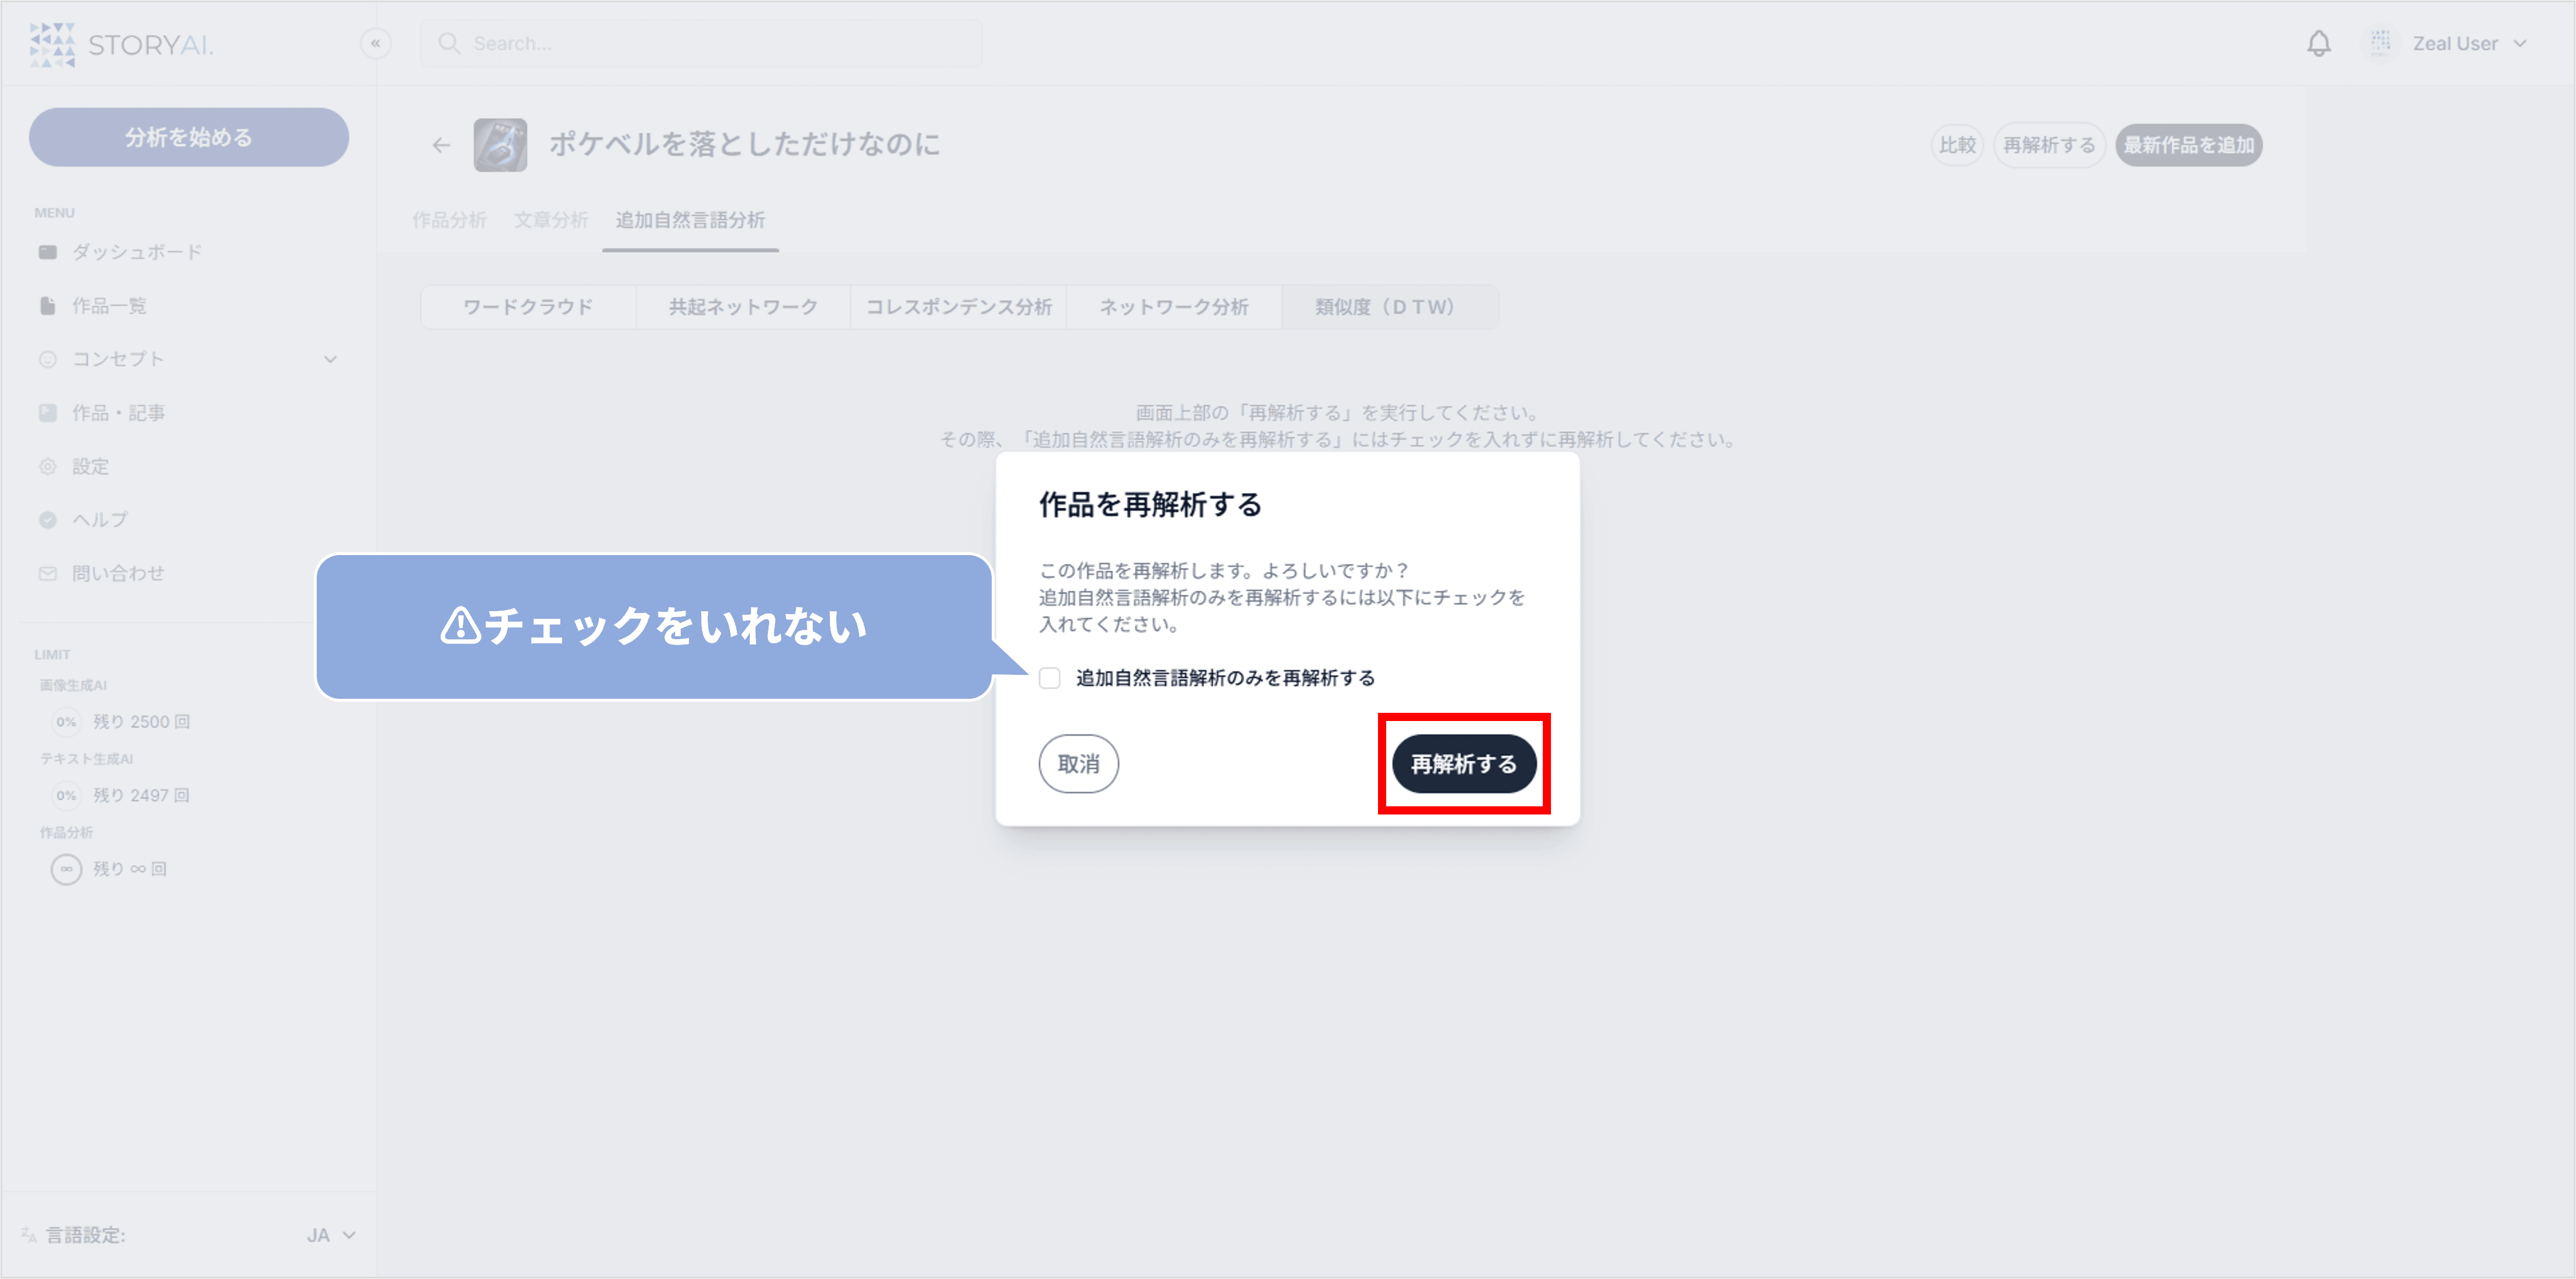Click the StoryAI logo

tap(121, 44)
